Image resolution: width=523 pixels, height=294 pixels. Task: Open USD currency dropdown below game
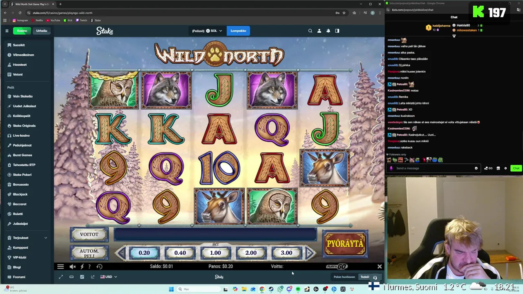(x=109, y=277)
